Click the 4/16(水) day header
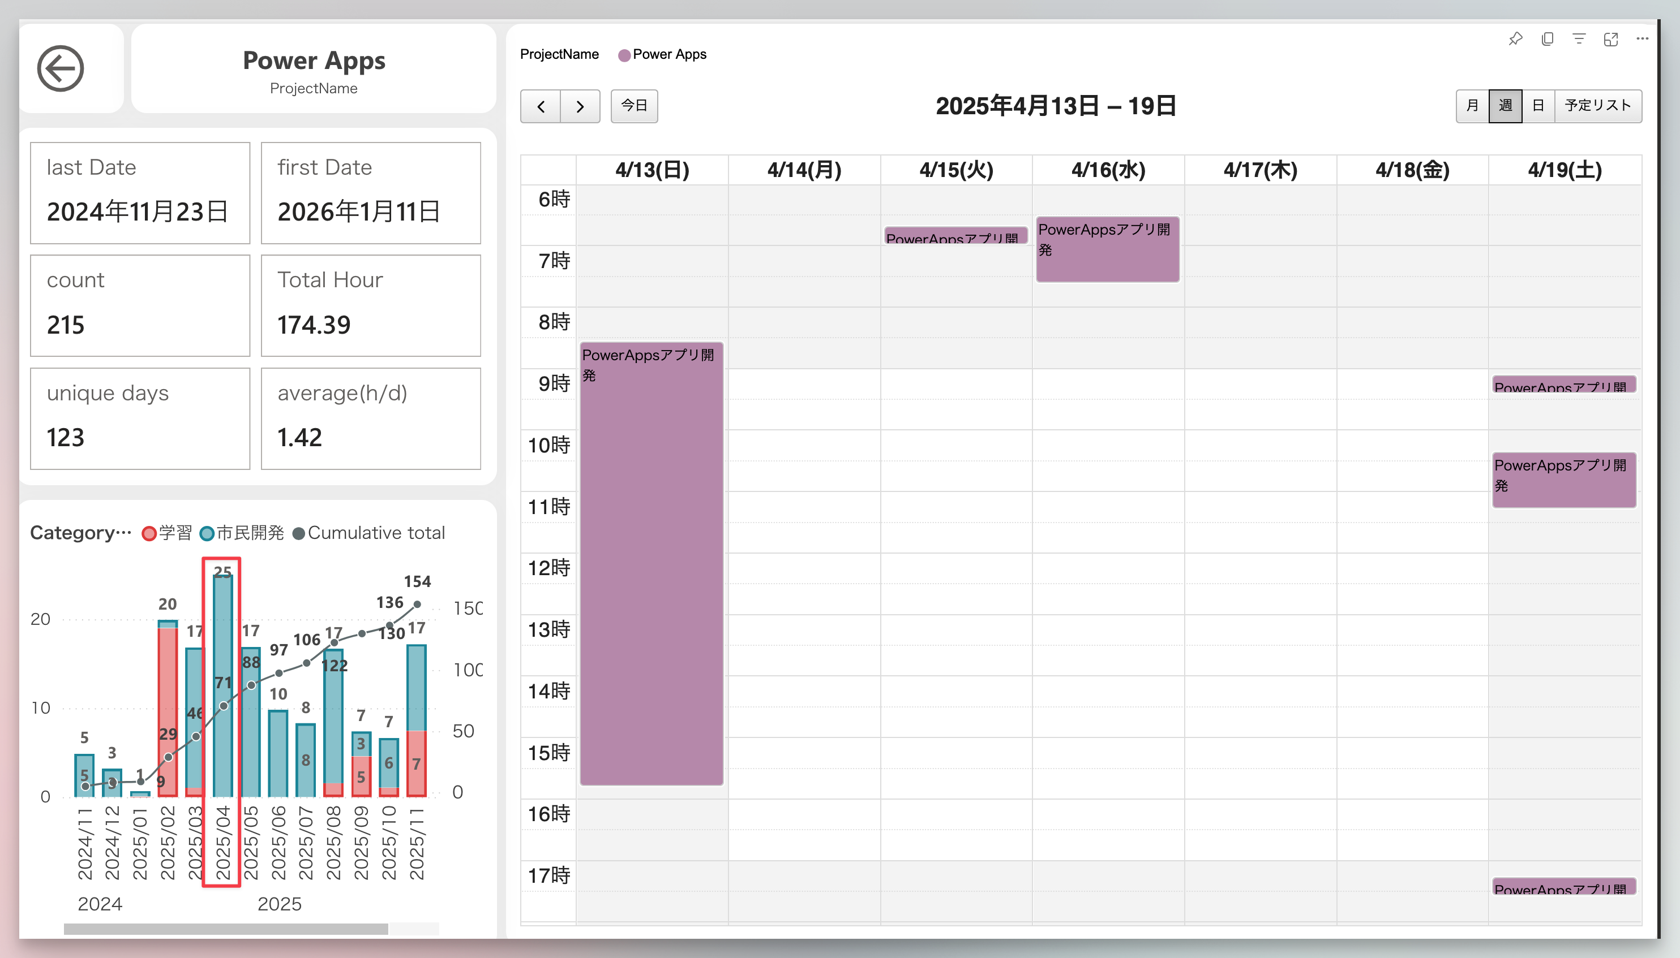 click(1108, 170)
